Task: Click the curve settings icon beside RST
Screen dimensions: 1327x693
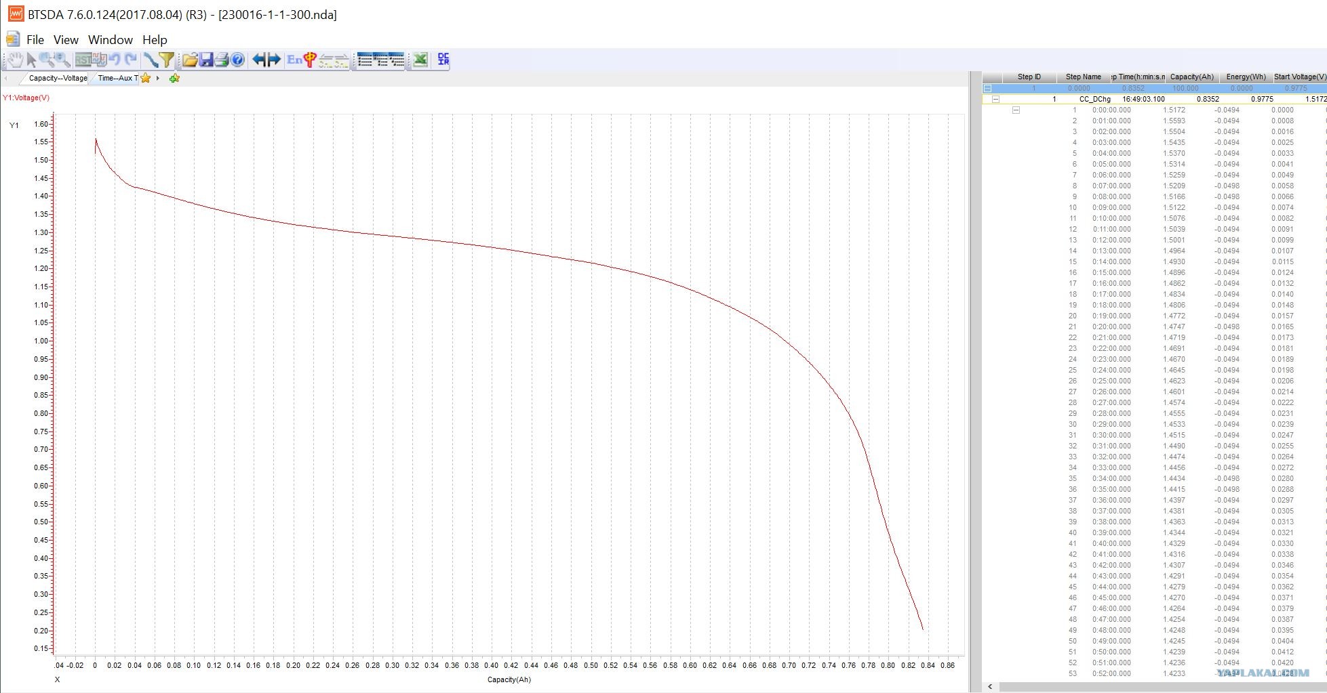Action: tap(99, 60)
